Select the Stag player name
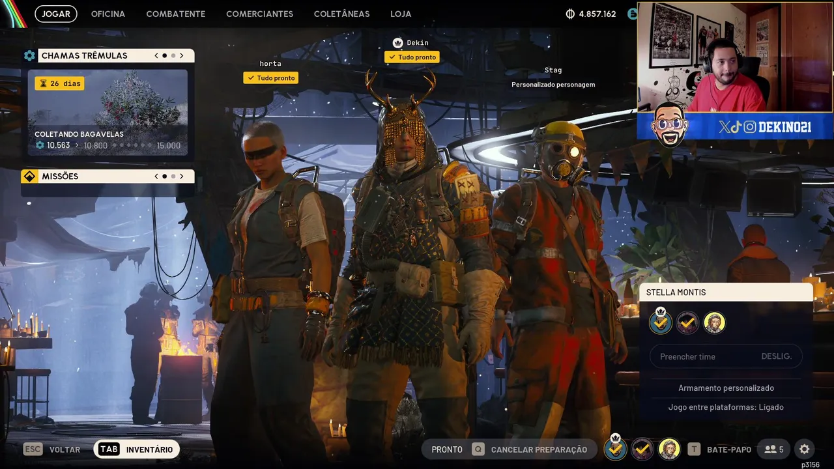834x469 pixels. pos(553,70)
